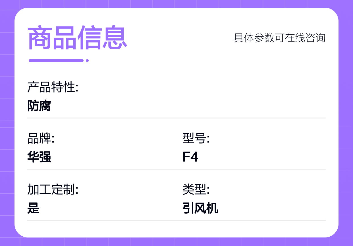The width and height of the screenshot is (353, 246).
Task: Open the 具体参数可在线咨询 link text
Action: point(279,38)
